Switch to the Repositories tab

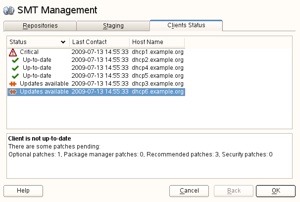click(x=40, y=25)
